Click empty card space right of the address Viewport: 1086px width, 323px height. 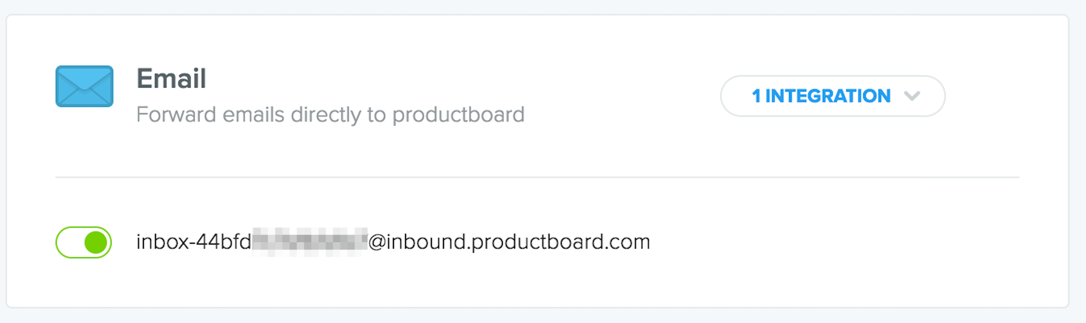coord(836,242)
